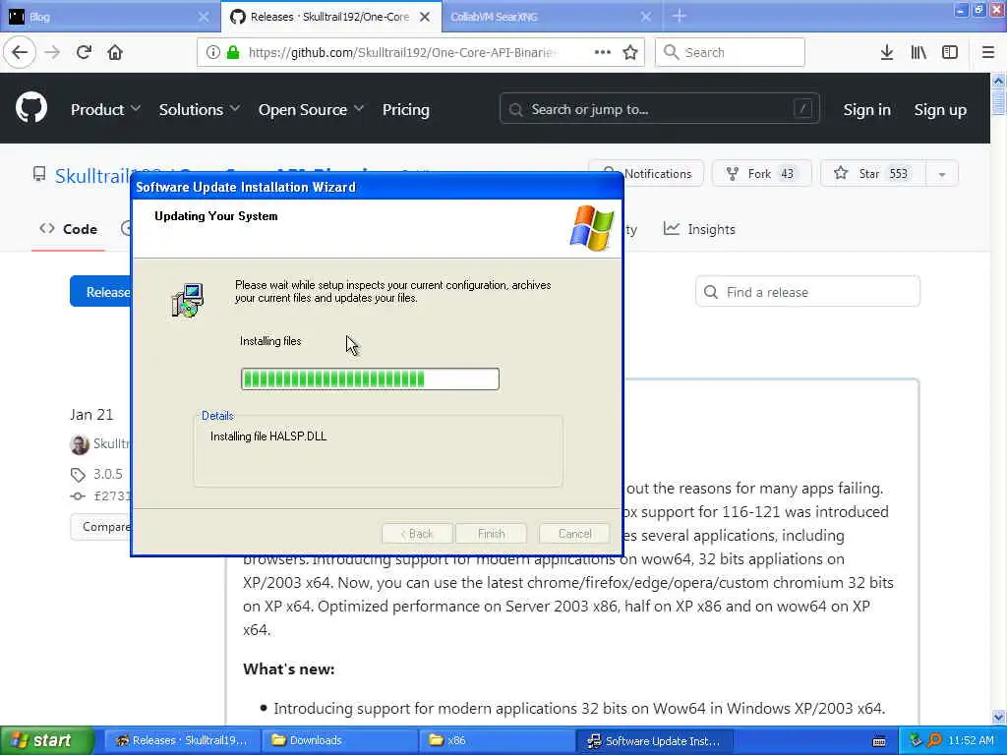Screen dimensions: 1007x755
Task: Expand the Product menu on GitHub
Action: [x=105, y=110]
